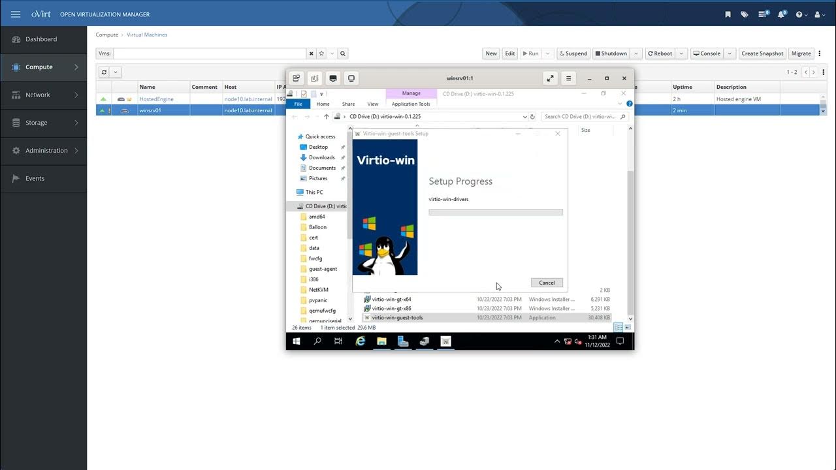Open the bookmarks icon in oVirt header
This screenshot has width=836, height=470.
(728, 14)
